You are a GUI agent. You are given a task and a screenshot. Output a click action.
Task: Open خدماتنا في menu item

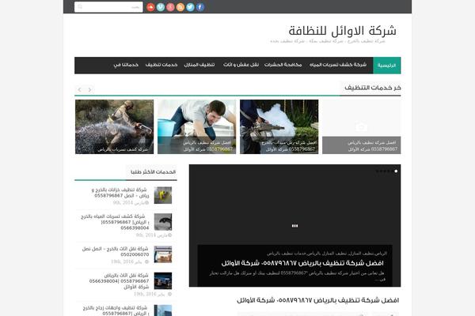click(126, 65)
